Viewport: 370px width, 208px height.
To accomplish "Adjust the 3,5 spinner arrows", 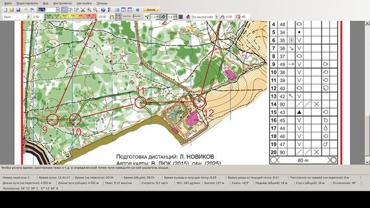I will pyautogui.click(x=175, y=17).
